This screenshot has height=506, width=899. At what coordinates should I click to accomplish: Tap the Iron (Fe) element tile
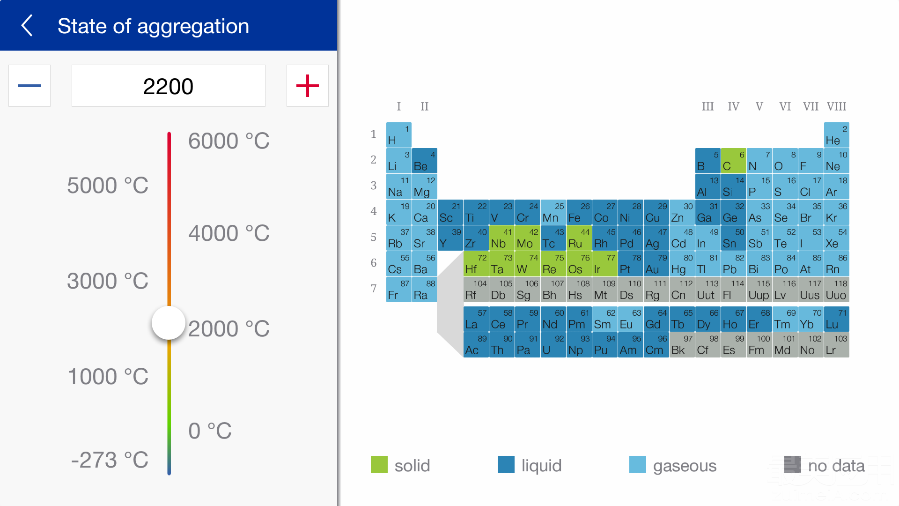tap(579, 212)
